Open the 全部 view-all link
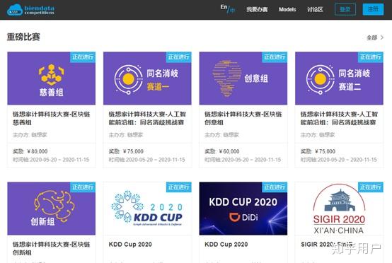392x263 pixels. (371, 37)
